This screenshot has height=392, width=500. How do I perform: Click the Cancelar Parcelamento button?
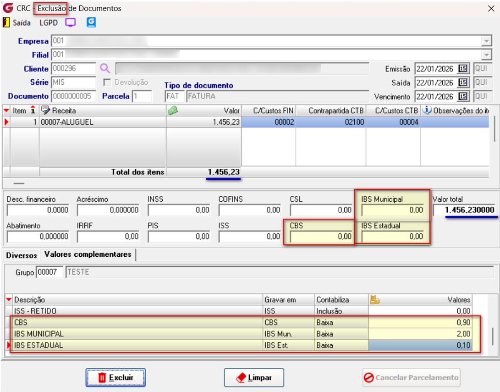click(412, 378)
